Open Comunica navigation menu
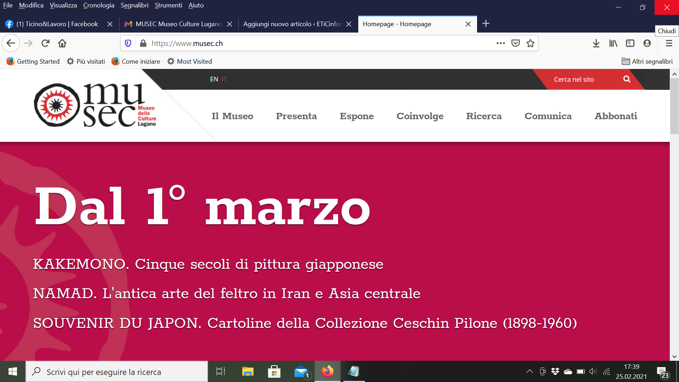The height and width of the screenshot is (382, 679). tap(548, 116)
